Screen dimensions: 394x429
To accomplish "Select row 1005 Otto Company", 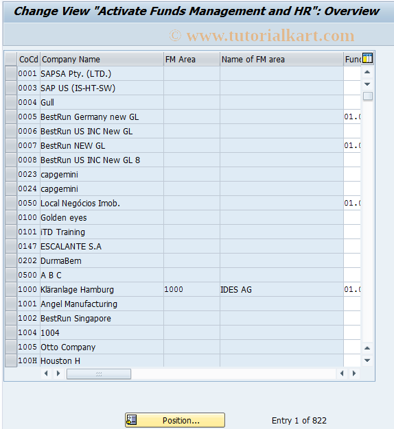I will 11,347.
